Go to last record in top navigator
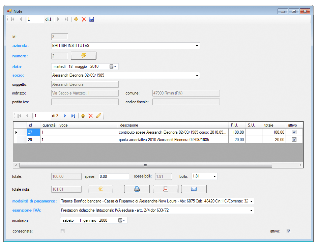Screen dimensions: 317x247 tap(66, 19)
